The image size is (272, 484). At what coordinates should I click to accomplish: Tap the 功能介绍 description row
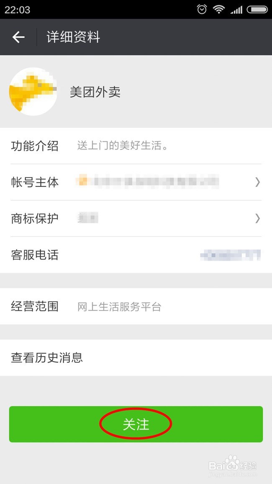coord(136,146)
